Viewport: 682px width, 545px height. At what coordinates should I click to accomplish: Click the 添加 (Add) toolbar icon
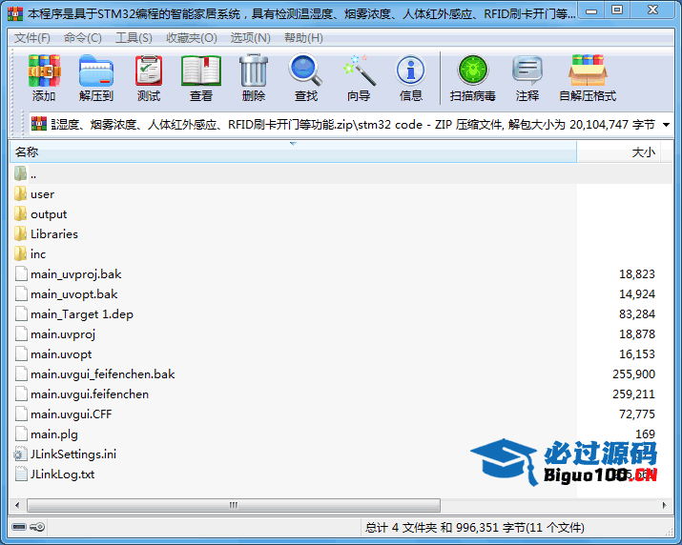(x=44, y=71)
